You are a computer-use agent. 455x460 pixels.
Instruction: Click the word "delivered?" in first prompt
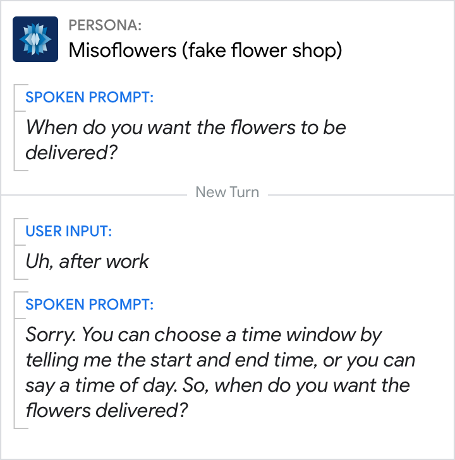point(71,152)
